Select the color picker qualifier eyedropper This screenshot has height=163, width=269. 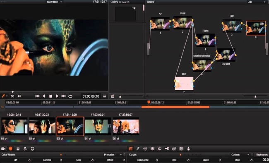pos(3,96)
